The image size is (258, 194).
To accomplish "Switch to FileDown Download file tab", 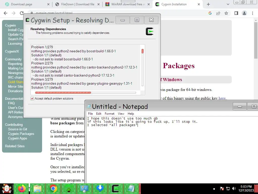I will [77, 4].
